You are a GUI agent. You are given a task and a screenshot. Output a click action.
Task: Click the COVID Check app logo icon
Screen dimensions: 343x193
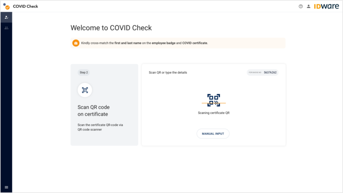coord(6,6)
